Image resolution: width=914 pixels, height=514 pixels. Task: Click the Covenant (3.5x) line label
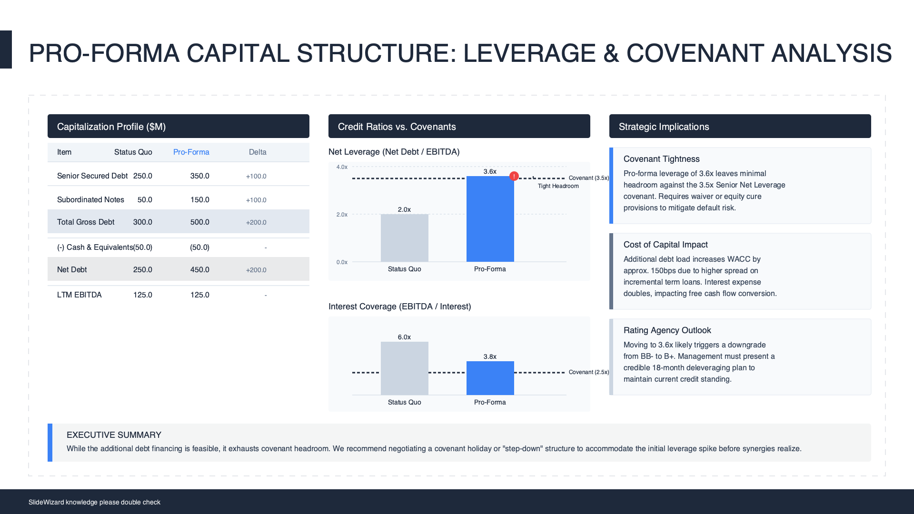(588, 178)
